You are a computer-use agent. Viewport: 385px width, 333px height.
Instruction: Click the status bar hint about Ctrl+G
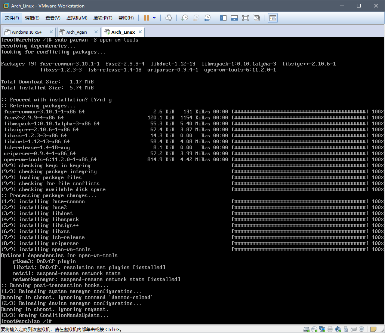[61, 329]
